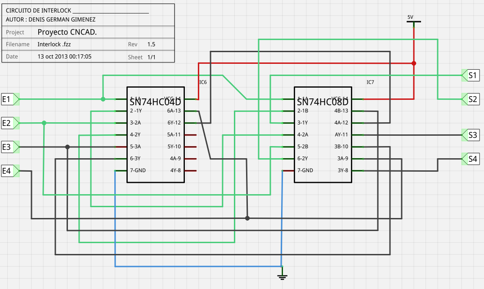Image resolution: width=484 pixels, height=289 pixels.
Task: Select the S4 output net label
Action: 471,159
